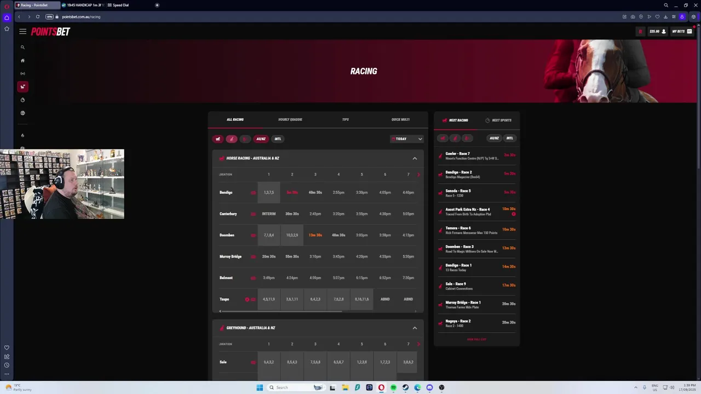This screenshot has height=394, width=701.
Task: Open Sonoda - Race 5 in Next Racing
Action: click(476, 193)
